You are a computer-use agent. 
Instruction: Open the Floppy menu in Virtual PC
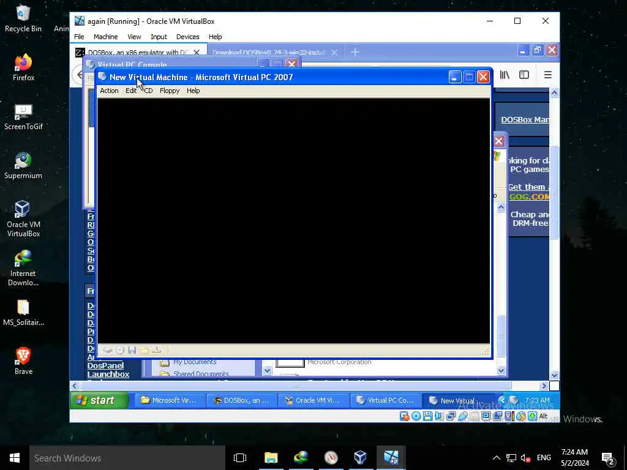[x=170, y=91]
